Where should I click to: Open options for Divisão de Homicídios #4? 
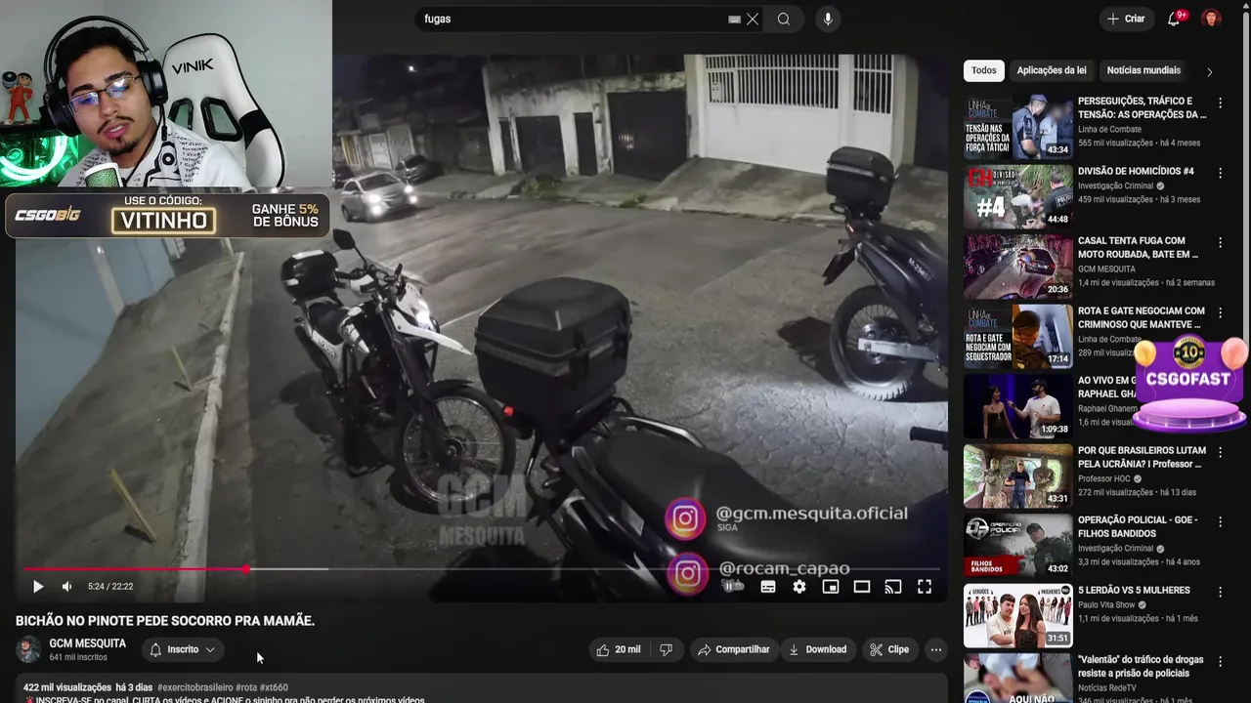pos(1220,173)
